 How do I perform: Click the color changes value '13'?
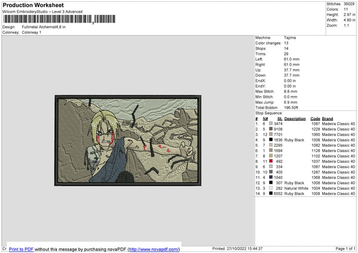[286, 43]
